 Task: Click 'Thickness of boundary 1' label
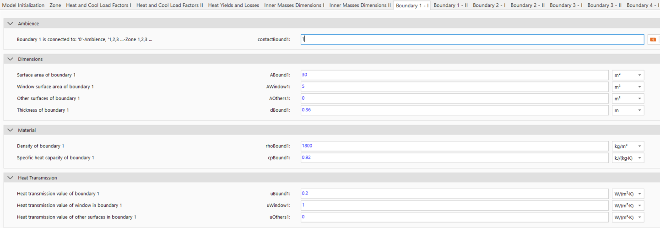pyautogui.click(x=43, y=110)
